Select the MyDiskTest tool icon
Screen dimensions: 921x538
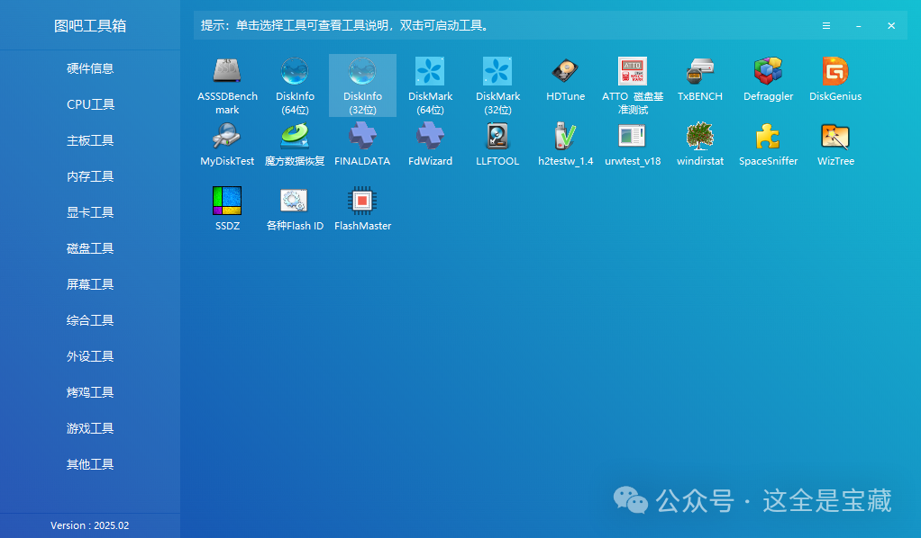tap(227, 136)
